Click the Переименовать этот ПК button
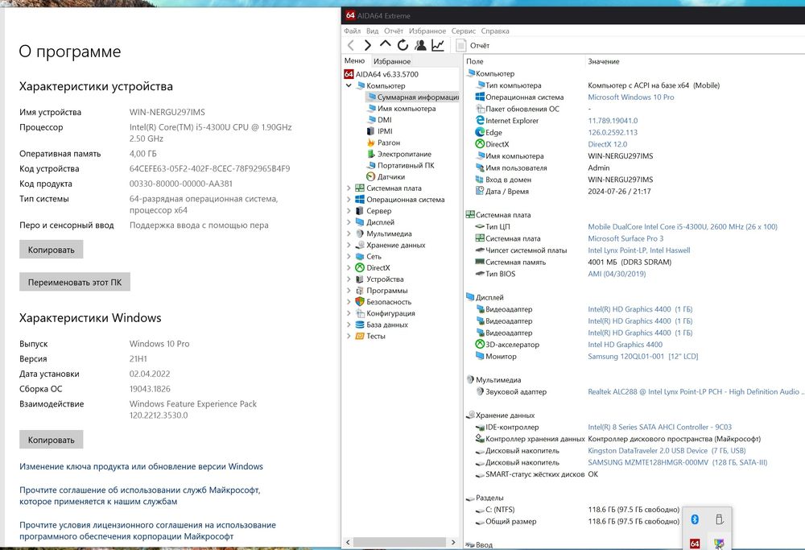The height and width of the screenshot is (550, 805). point(75,282)
